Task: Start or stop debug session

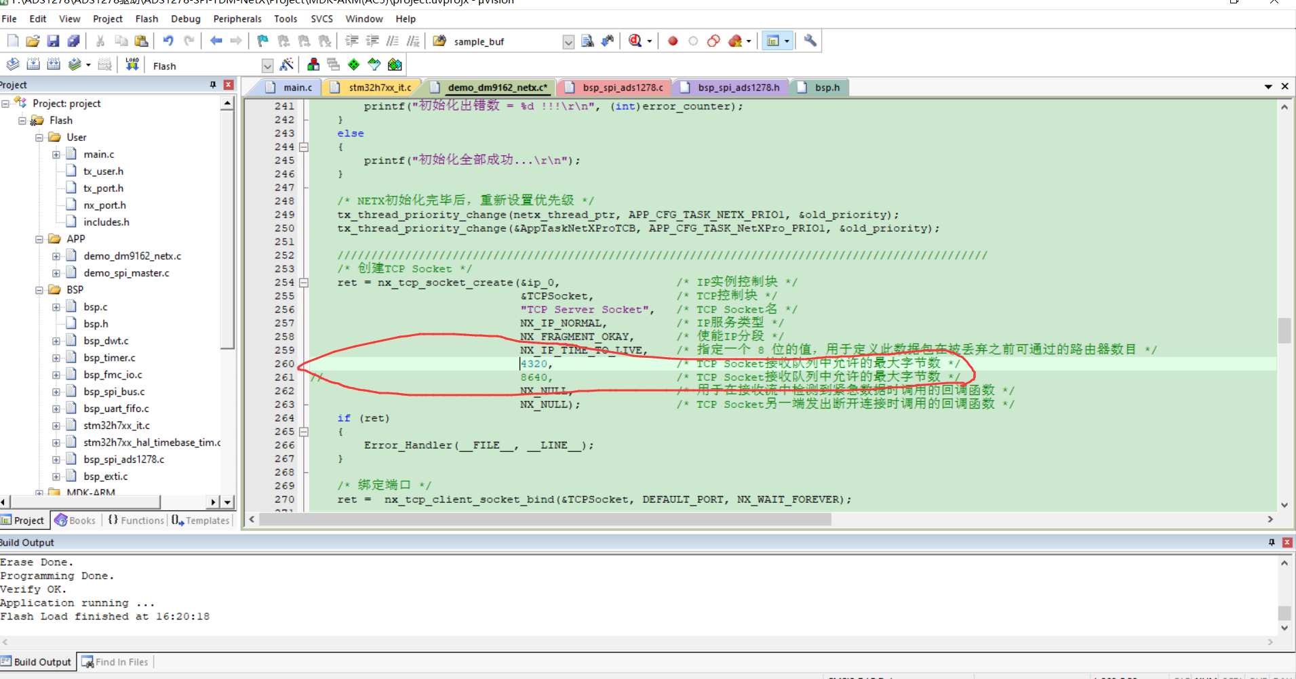Action: tap(635, 41)
